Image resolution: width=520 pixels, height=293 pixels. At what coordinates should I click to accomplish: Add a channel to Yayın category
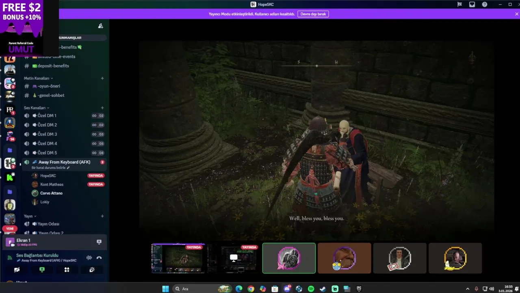coord(102,216)
